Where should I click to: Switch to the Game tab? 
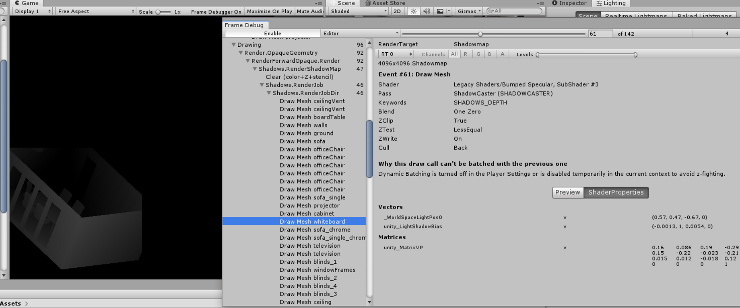pyautogui.click(x=27, y=3)
